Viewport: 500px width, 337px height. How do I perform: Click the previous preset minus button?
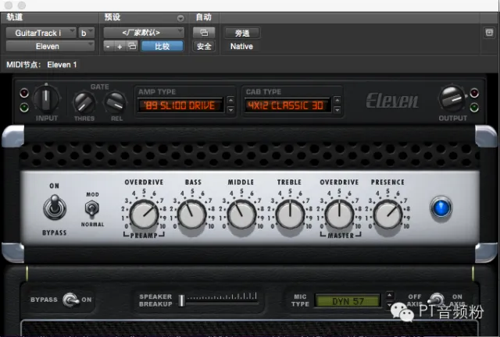[108, 47]
